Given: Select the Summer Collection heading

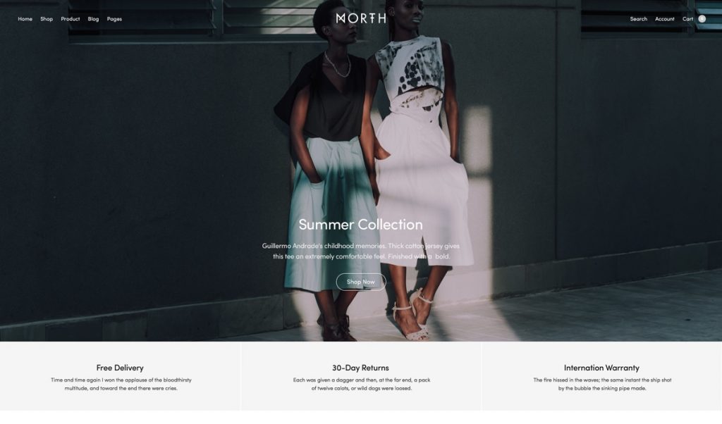Looking at the screenshot, I should pos(360,225).
